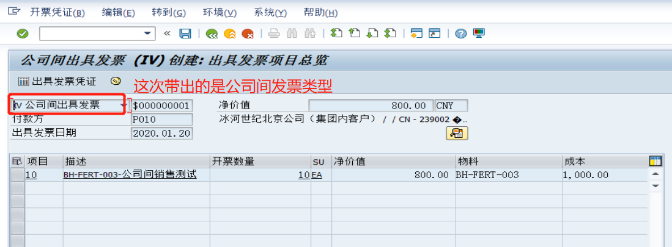Click the $000000001 document number field

[162, 106]
